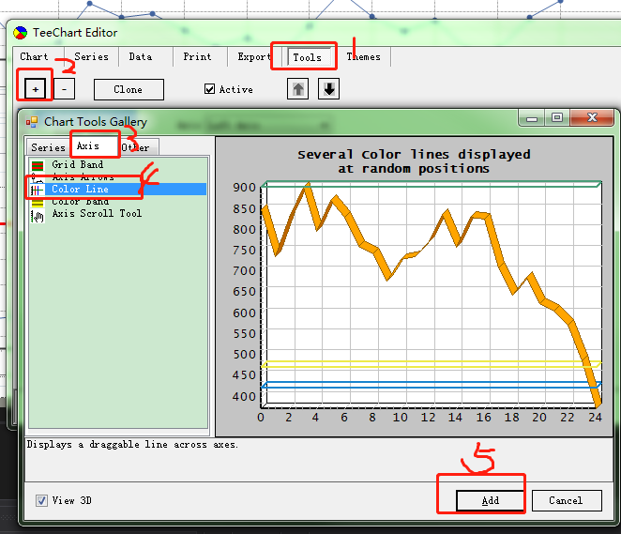Click the tool description text
Viewport: 621px width, 534px height.
[132, 445]
